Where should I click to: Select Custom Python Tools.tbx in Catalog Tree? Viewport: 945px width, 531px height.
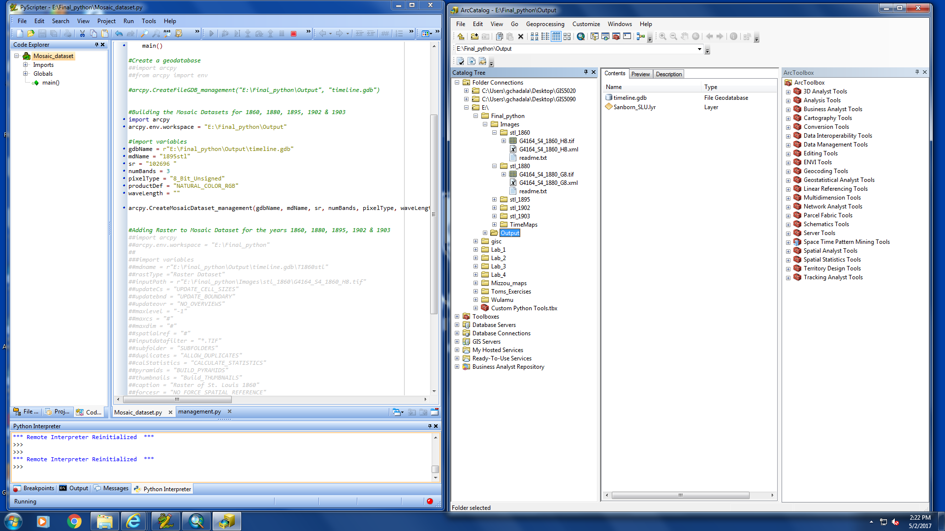tap(524, 308)
